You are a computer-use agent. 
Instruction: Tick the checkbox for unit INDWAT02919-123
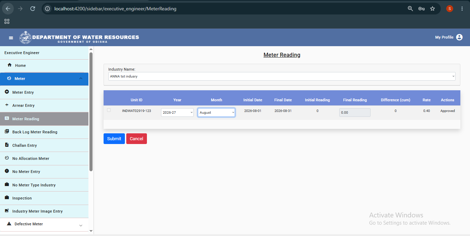109,110
